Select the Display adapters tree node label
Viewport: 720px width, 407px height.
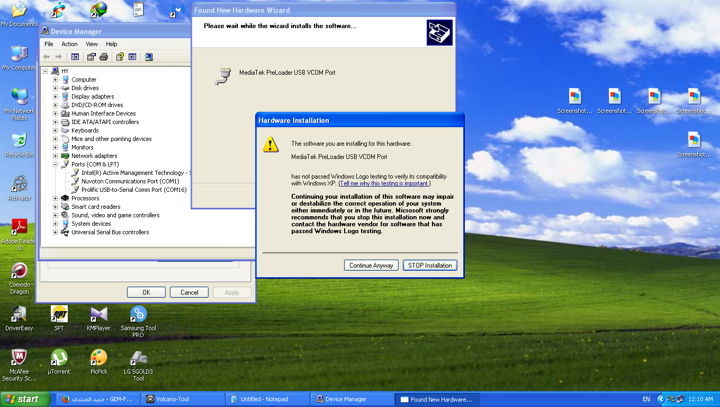coord(93,96)
